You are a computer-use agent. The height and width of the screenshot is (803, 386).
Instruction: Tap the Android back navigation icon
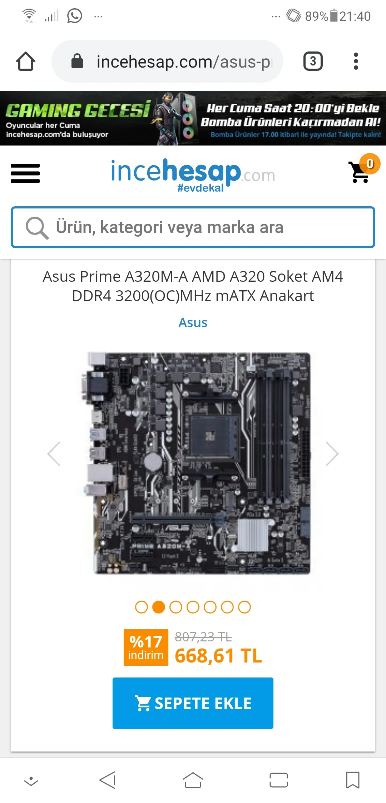pos(108,780)
